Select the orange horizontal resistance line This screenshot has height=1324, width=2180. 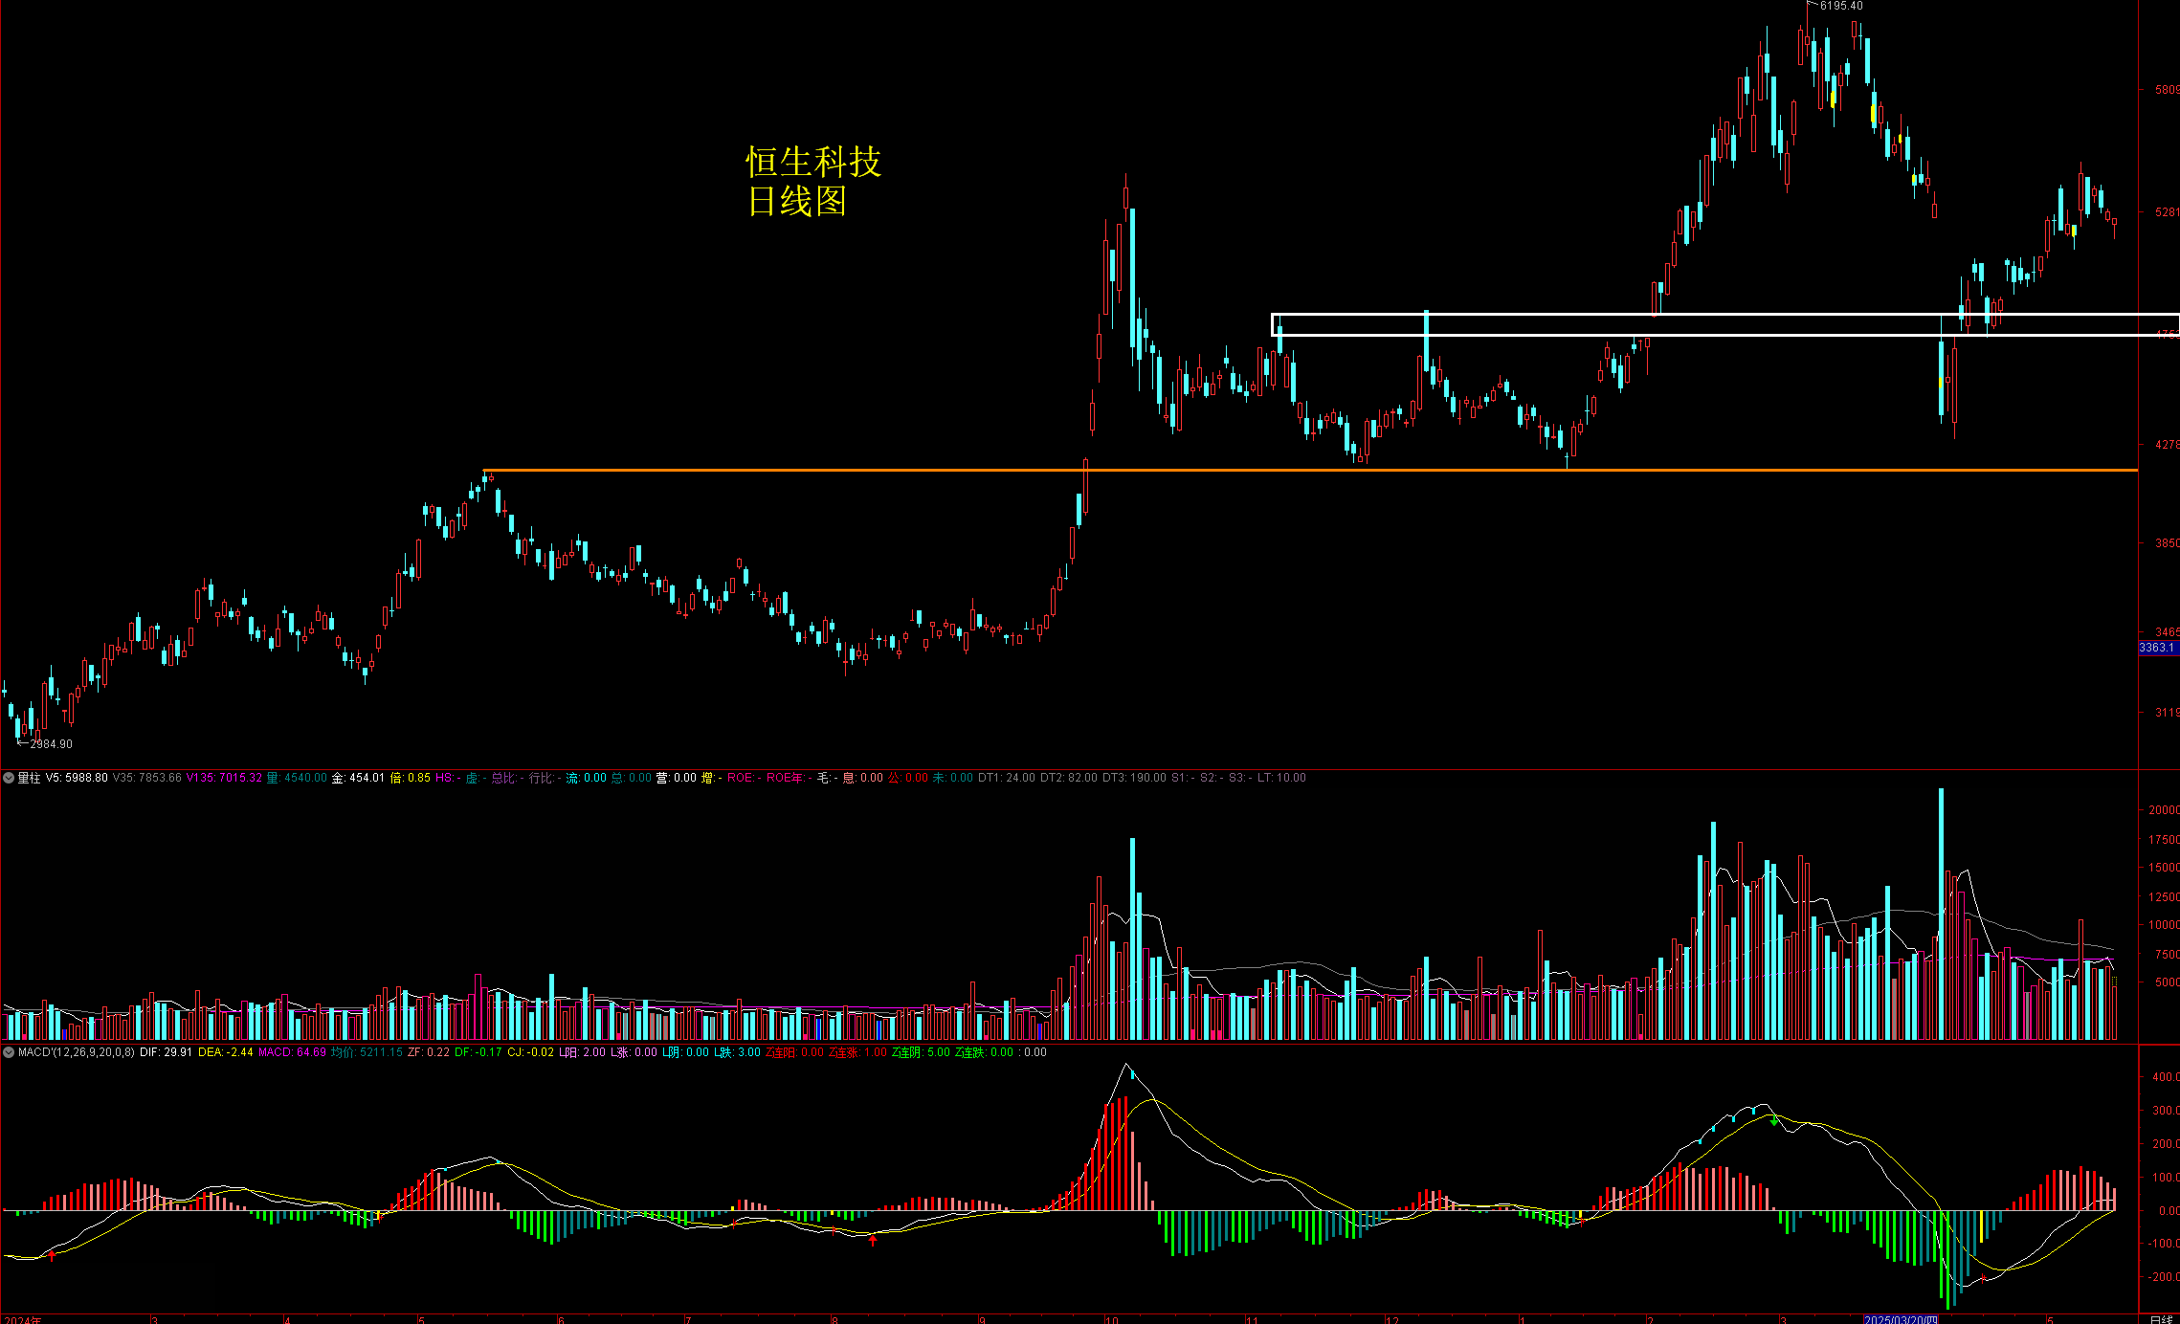pyautogui.click(x=1311, y=470)
